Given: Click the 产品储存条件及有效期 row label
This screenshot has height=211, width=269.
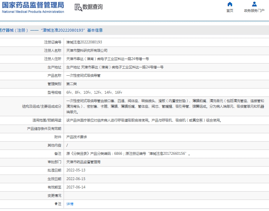Looking at the screenshot, I should [x=44, y=129].
